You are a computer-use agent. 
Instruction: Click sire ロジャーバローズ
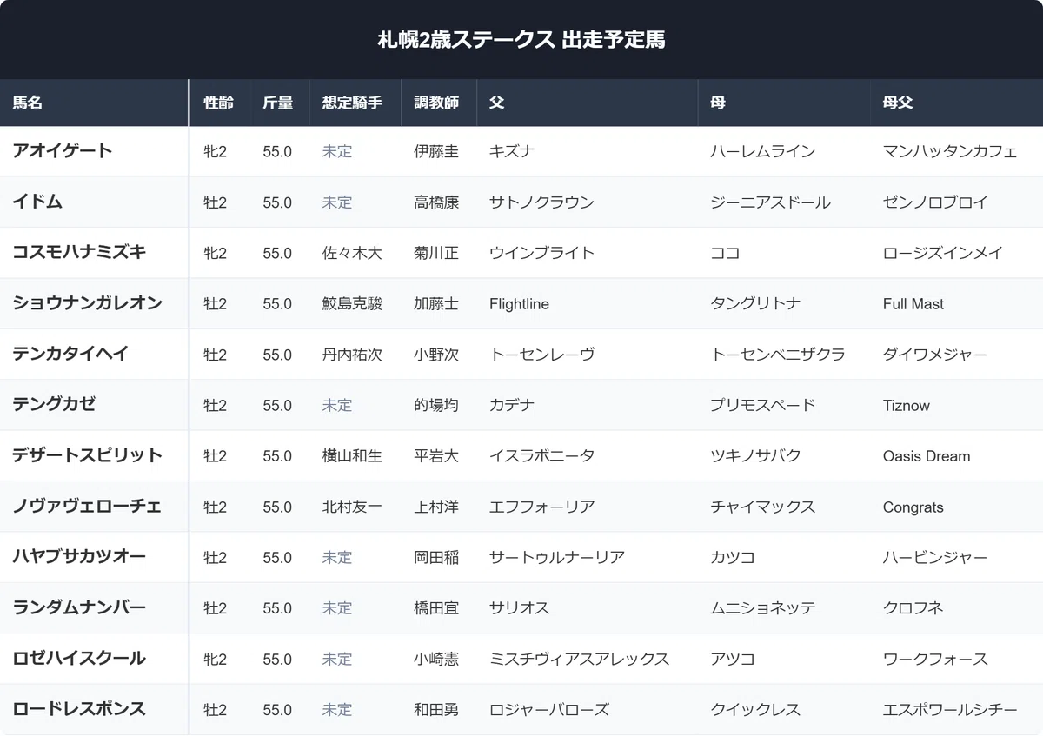pos(549,711)
